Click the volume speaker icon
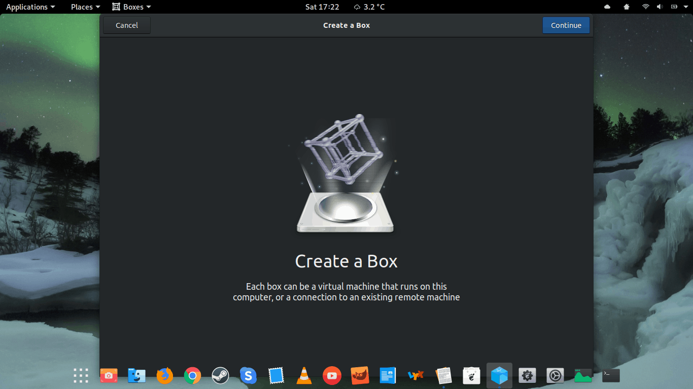693x389 pixels. click(660, 7)
